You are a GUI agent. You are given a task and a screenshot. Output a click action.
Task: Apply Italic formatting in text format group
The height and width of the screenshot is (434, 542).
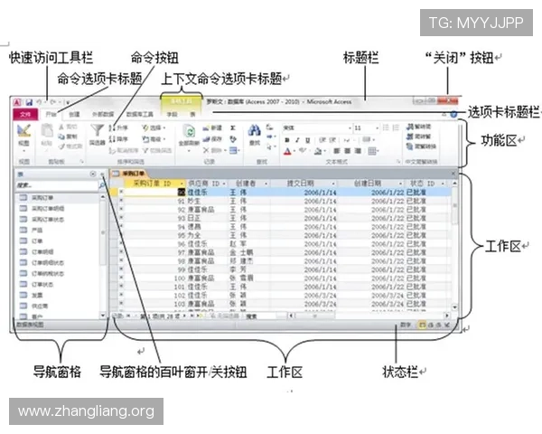(297, 140)
